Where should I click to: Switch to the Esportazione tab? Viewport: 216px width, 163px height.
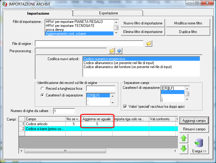pos(108,13)
